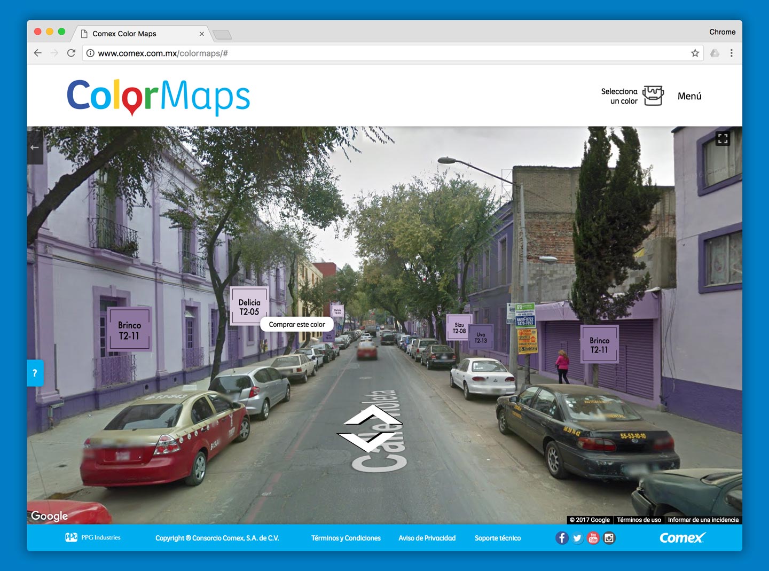Pick the Sizu T2-08 color tag
The image size is (769, 571).
pos(459,328)
